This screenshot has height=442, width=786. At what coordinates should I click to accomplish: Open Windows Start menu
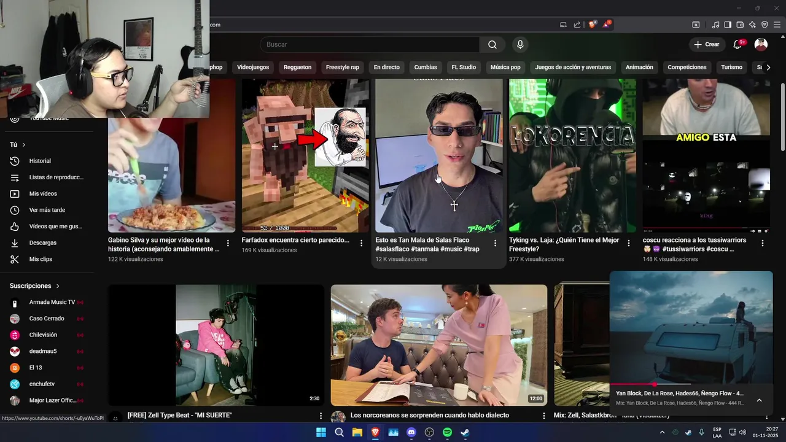(321, 432)
